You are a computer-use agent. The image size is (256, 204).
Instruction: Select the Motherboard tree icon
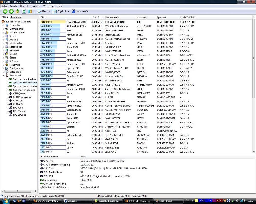click(7, 29)
